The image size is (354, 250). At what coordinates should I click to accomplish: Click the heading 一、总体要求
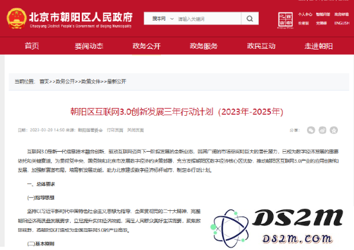pos(41,184)
